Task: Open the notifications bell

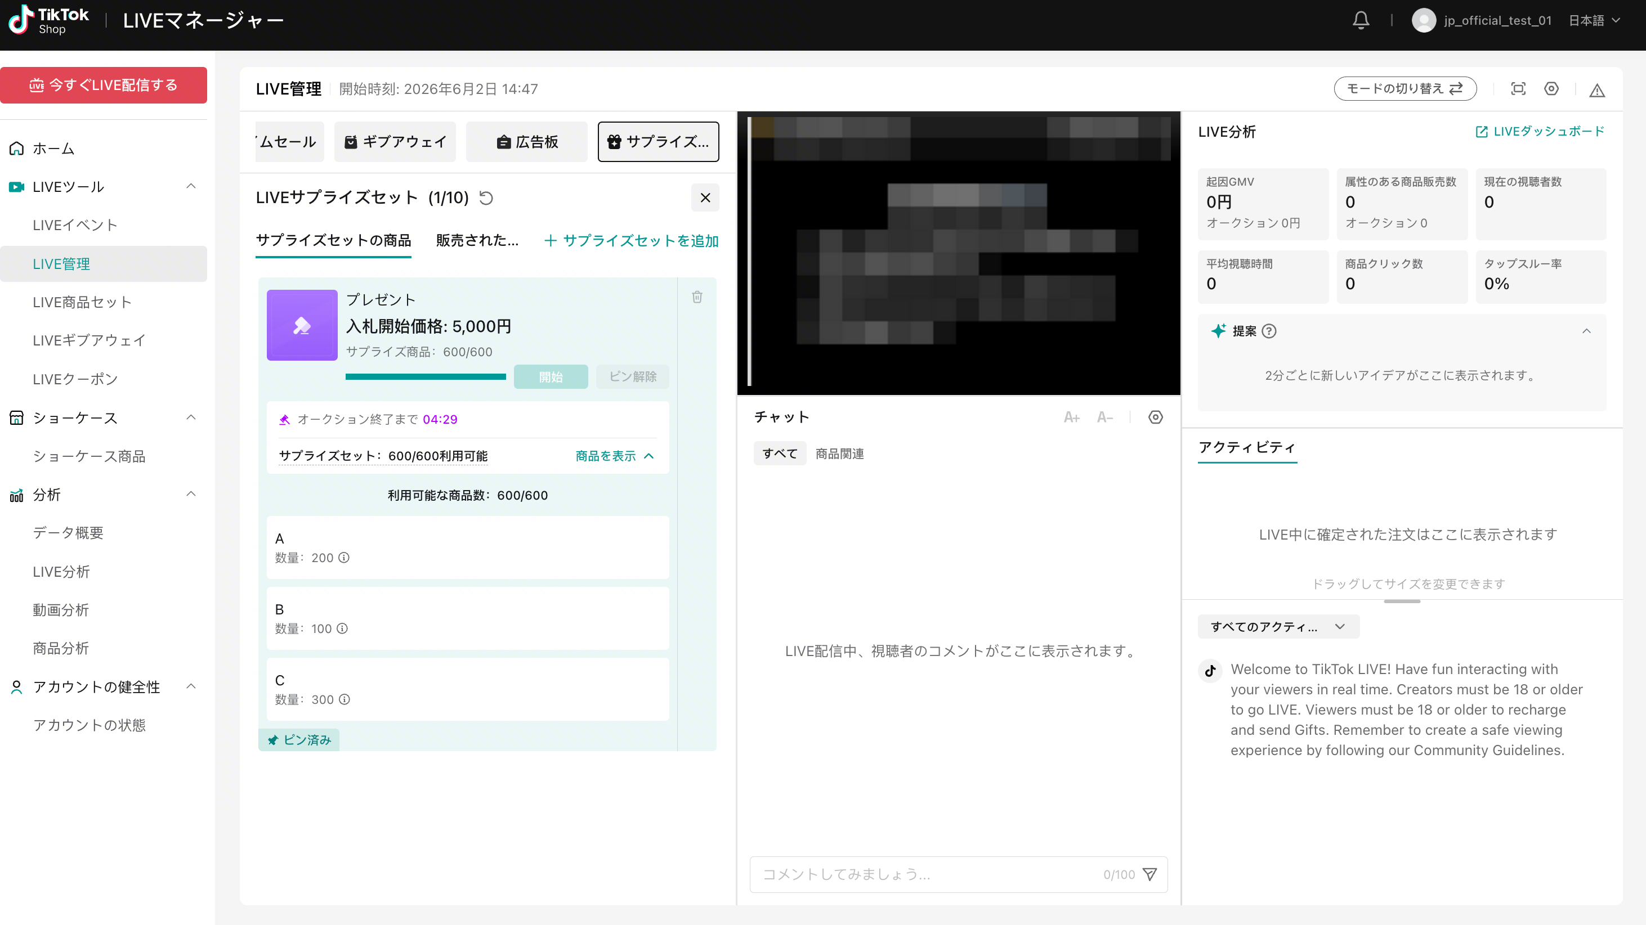Action: click(1361, 20)
